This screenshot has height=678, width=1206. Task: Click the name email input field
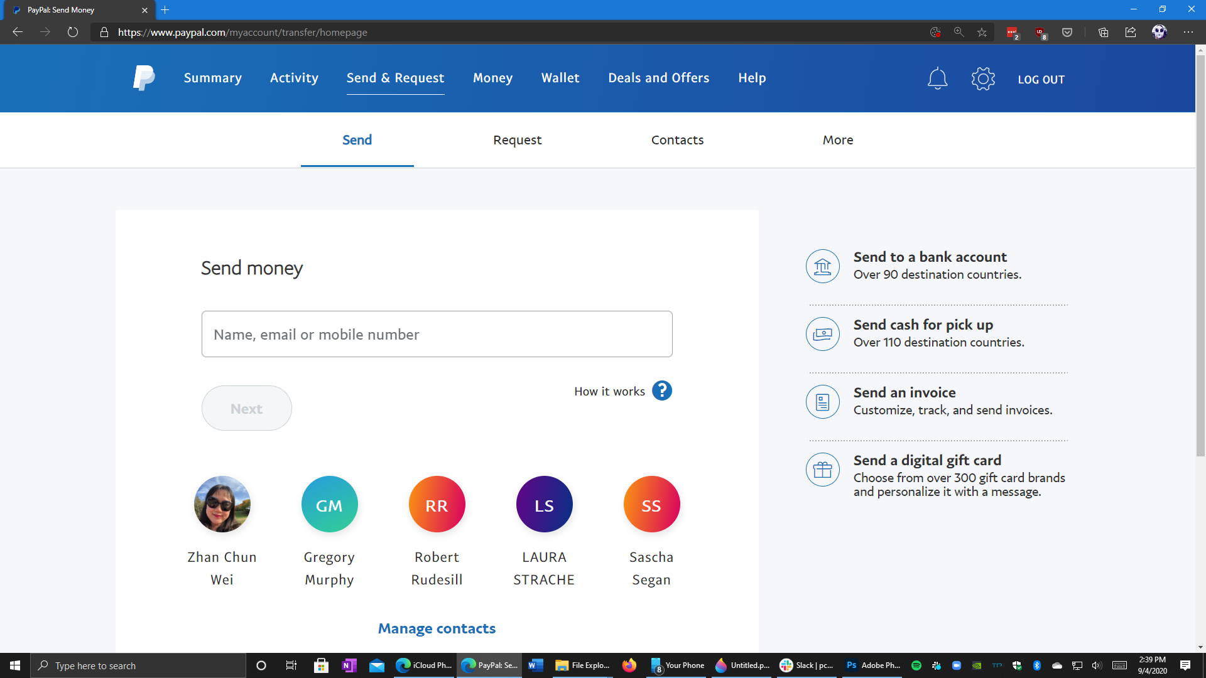(437, 333)
